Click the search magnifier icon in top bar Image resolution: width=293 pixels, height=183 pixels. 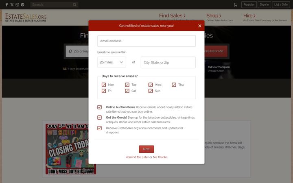point(74,4)
